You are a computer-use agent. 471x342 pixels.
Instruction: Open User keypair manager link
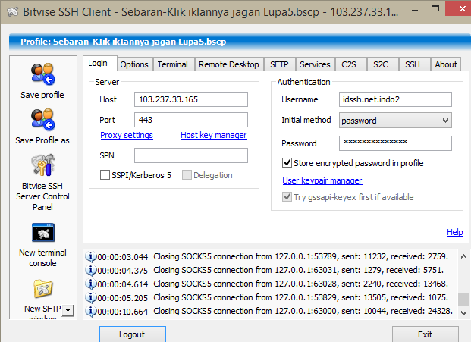coord(322,180)
